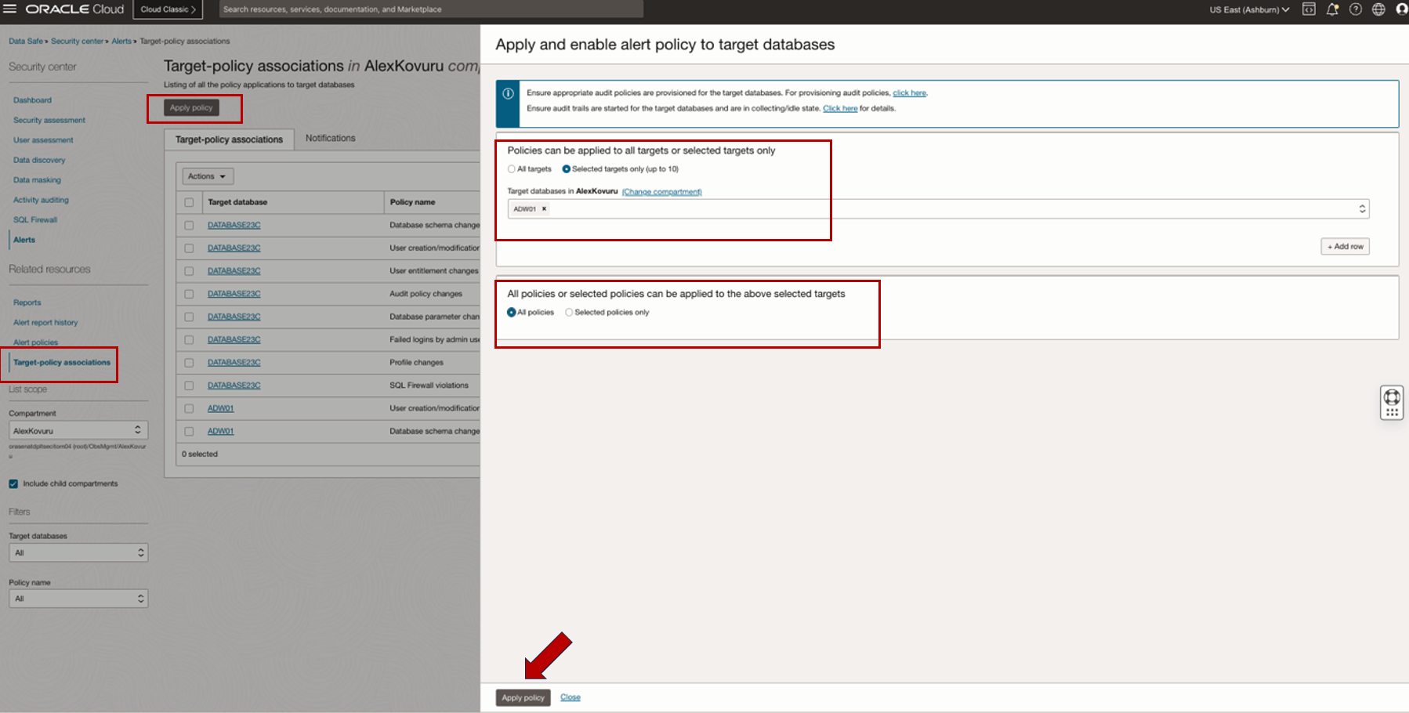Select the All policies radio option
The height and width of the screenshot is (713, 1409).
click(x=512, y=313)
